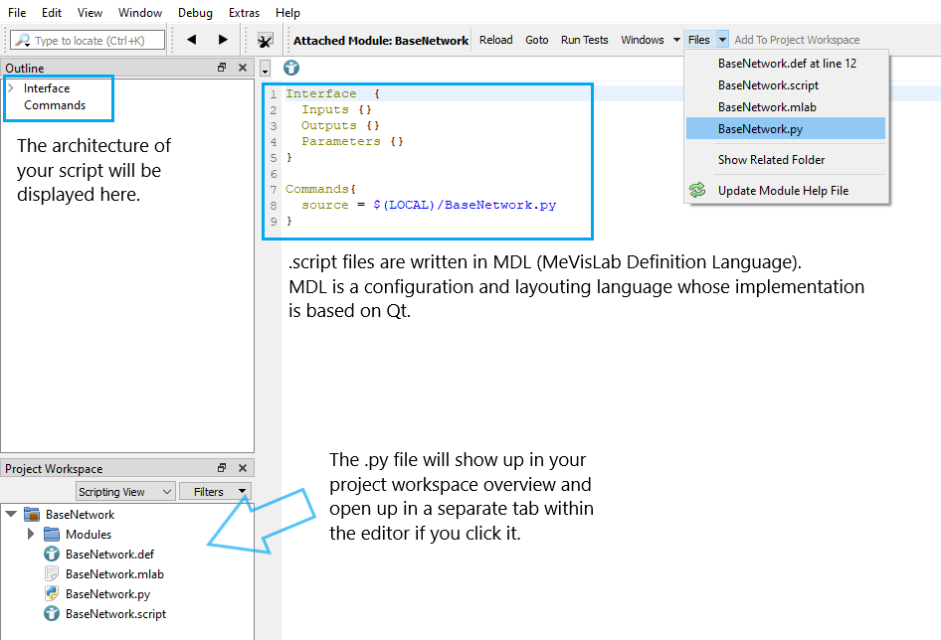Image resolution: width=941 pixels, height=640 pixels.
Task: Select BaseNetwork.script from Files menu
Action: 768,85
